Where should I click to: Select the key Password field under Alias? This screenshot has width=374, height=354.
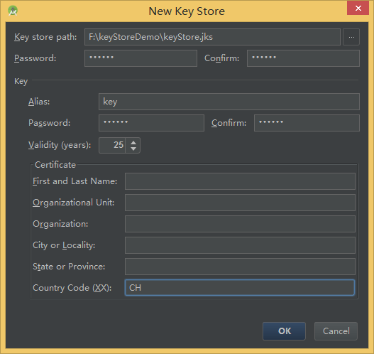(151, 123)
